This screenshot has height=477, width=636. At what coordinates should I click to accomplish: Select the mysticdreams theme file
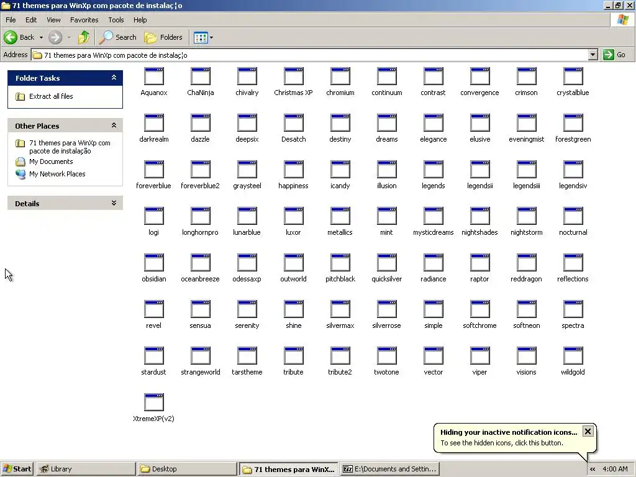[x=433, y=222]
